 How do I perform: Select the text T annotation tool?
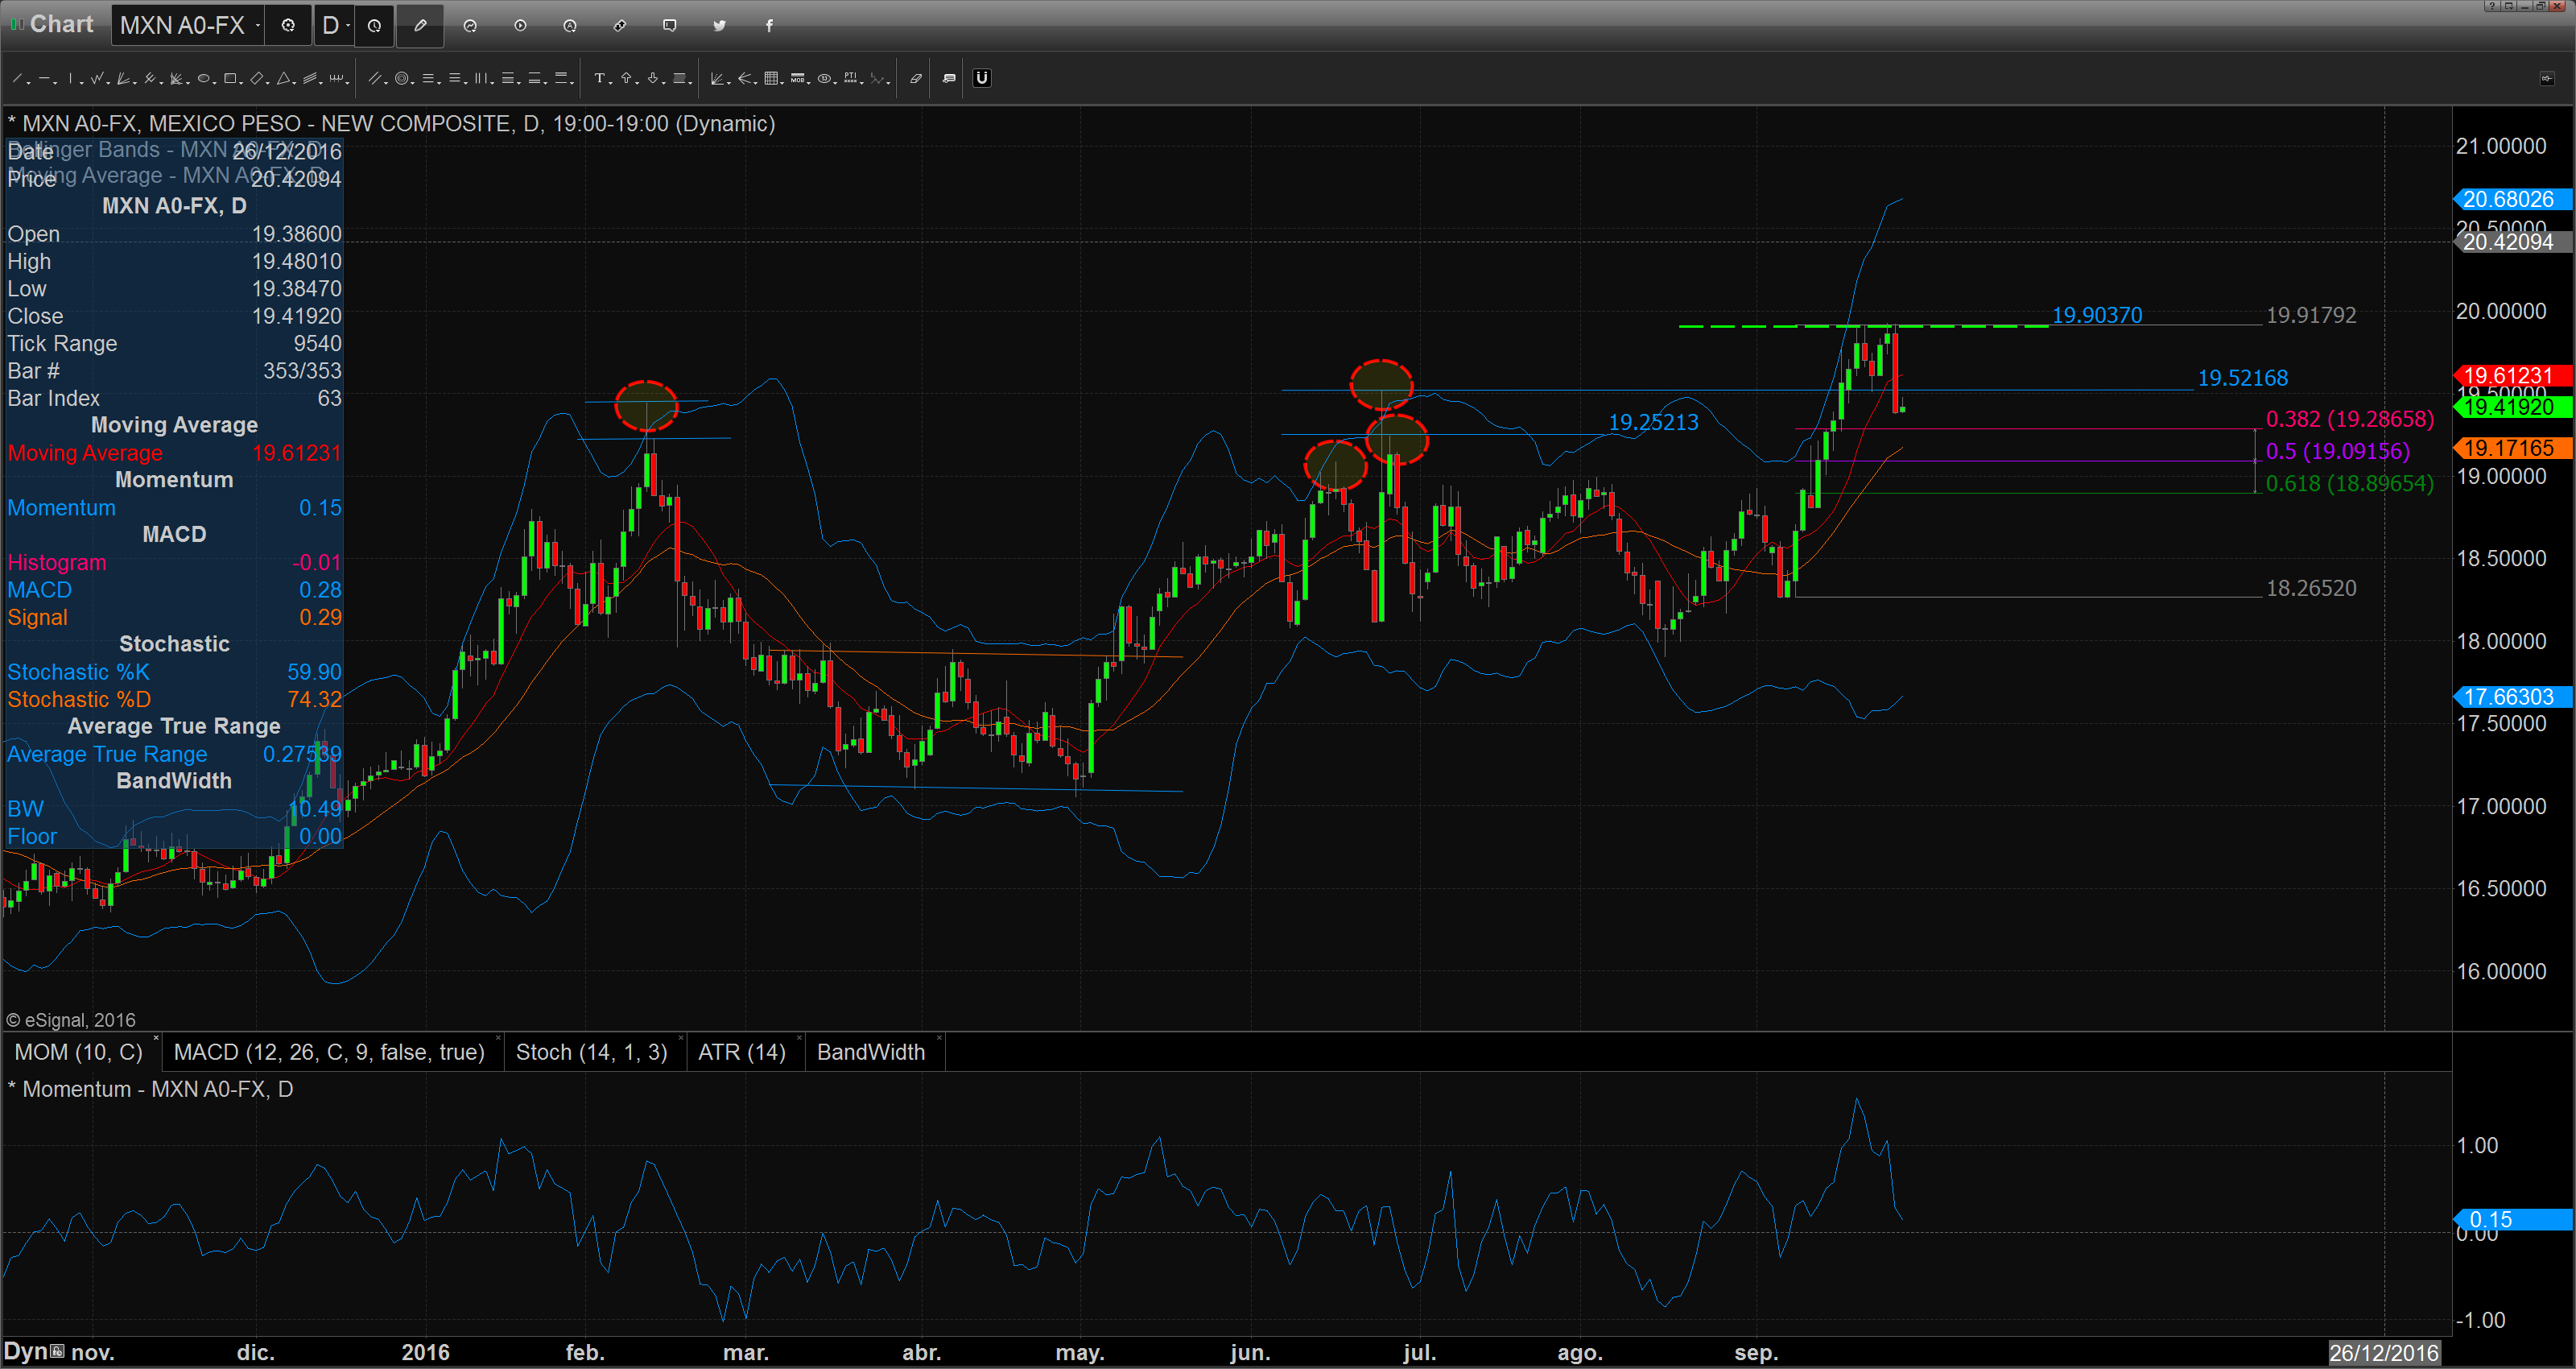click(600, 78)
